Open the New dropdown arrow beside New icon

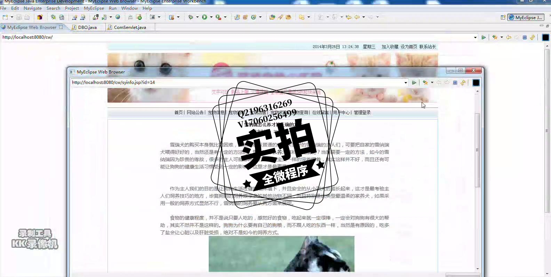(x=12, y=17)
